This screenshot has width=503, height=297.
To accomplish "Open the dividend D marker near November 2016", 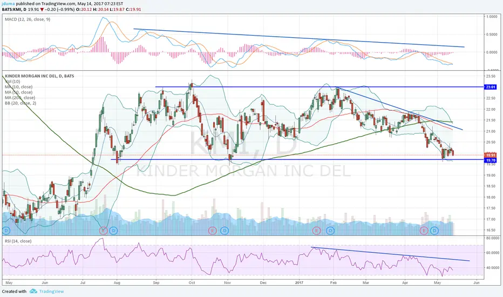I will tap(225, 231).
